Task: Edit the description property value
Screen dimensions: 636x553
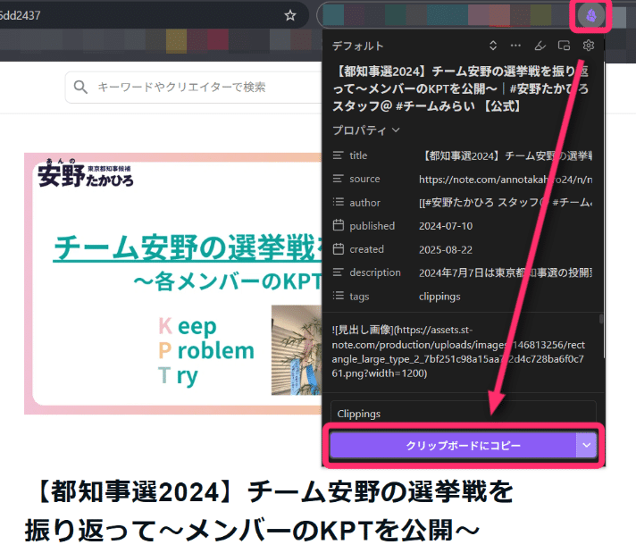Action: 506,272
